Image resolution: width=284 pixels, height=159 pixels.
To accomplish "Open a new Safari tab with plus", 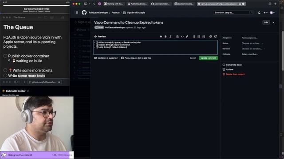I will pos(275,4).
